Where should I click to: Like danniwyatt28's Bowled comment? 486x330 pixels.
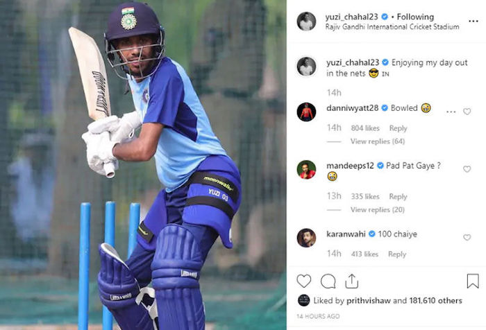[x=467, y=112]
